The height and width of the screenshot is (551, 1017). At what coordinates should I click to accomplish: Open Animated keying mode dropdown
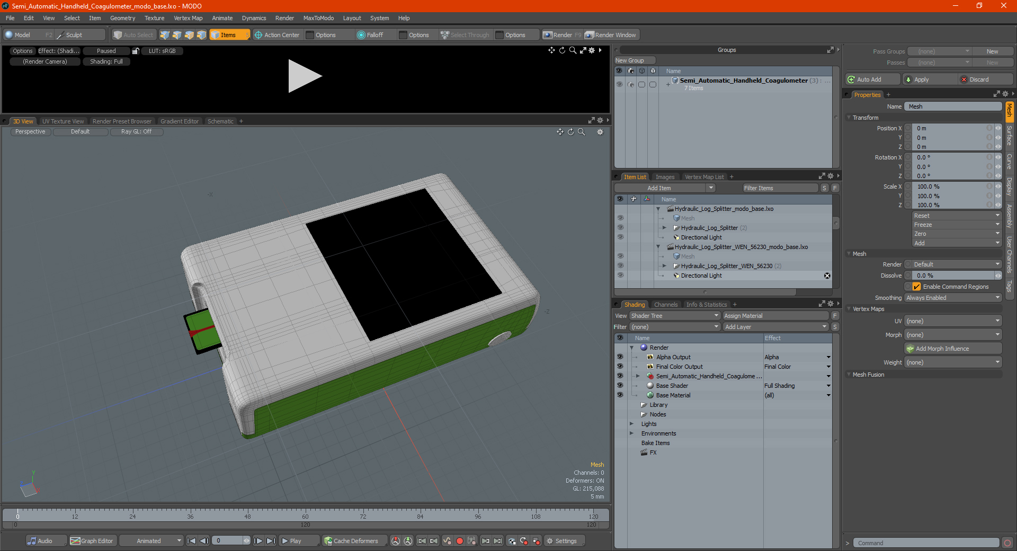[151, 541]
